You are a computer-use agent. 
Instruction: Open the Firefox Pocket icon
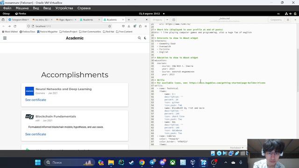tap(123, 26)
